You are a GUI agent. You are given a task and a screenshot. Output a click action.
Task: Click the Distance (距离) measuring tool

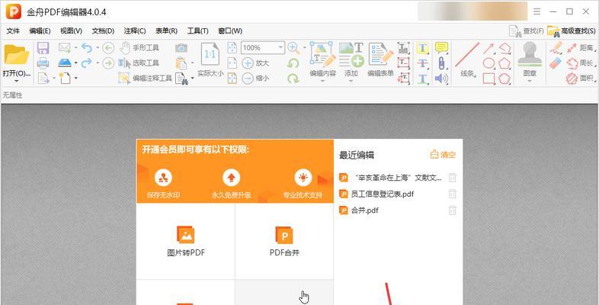581,48
